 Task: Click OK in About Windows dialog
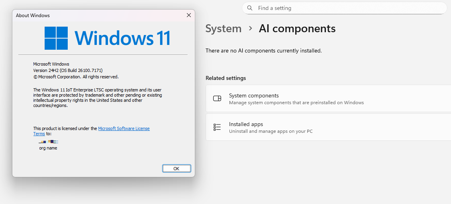tap(176, 169)
